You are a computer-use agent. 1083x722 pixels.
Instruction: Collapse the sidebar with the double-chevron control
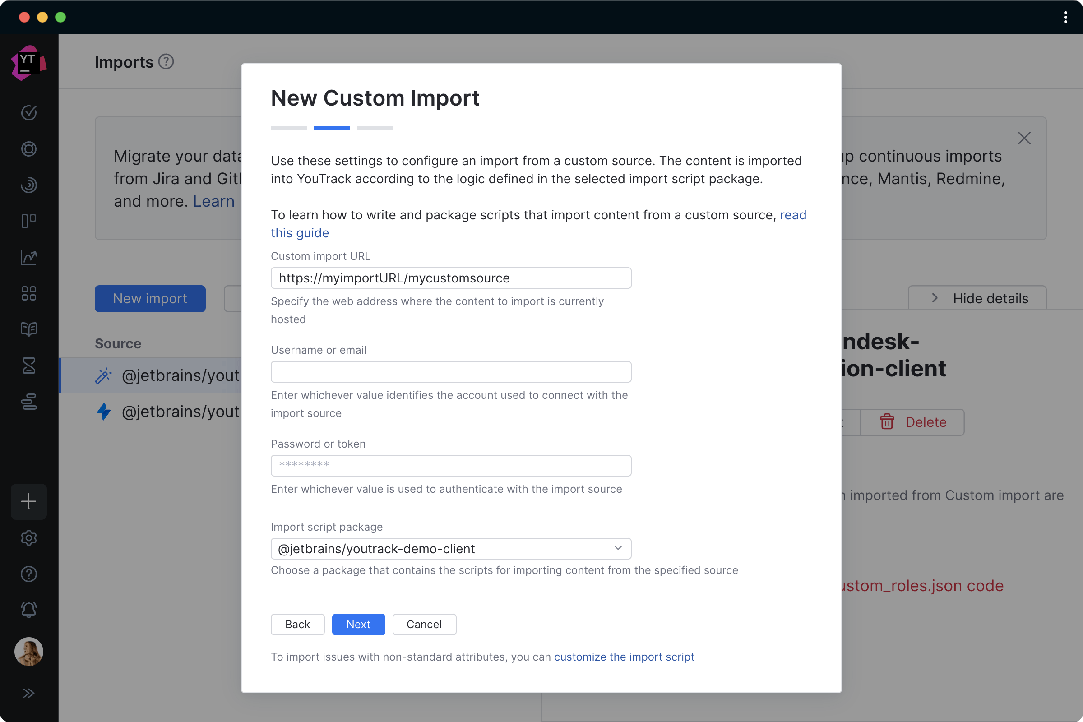28,693
